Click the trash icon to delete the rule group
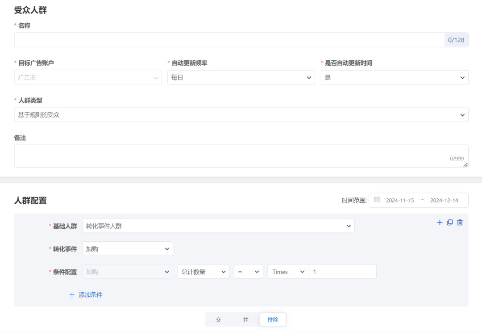The image size is (482, 332). click(460, 222)
